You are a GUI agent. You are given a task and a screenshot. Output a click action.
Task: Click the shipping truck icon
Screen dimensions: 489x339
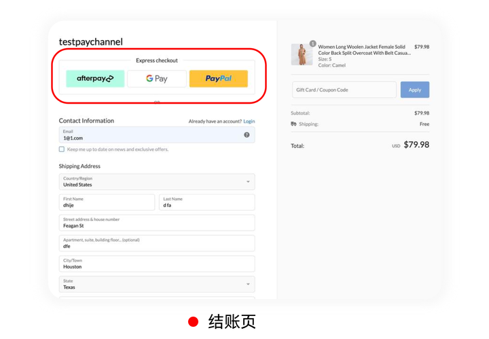click(294, 124)
